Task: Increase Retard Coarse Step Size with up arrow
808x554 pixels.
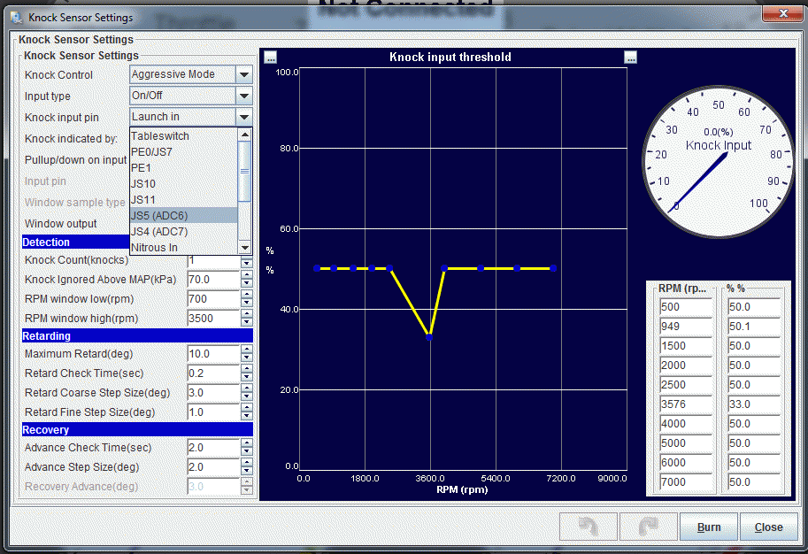Action: click(x=247, y=389)
